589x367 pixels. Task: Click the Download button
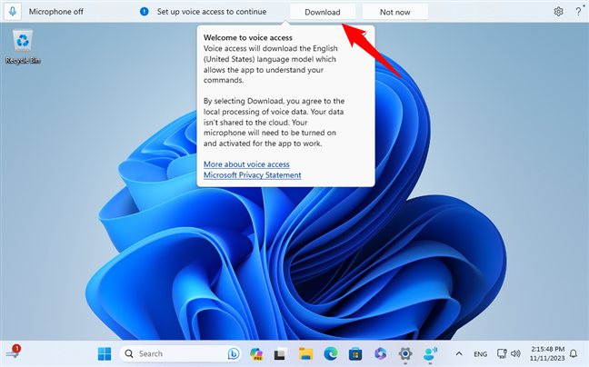point(323,12)
